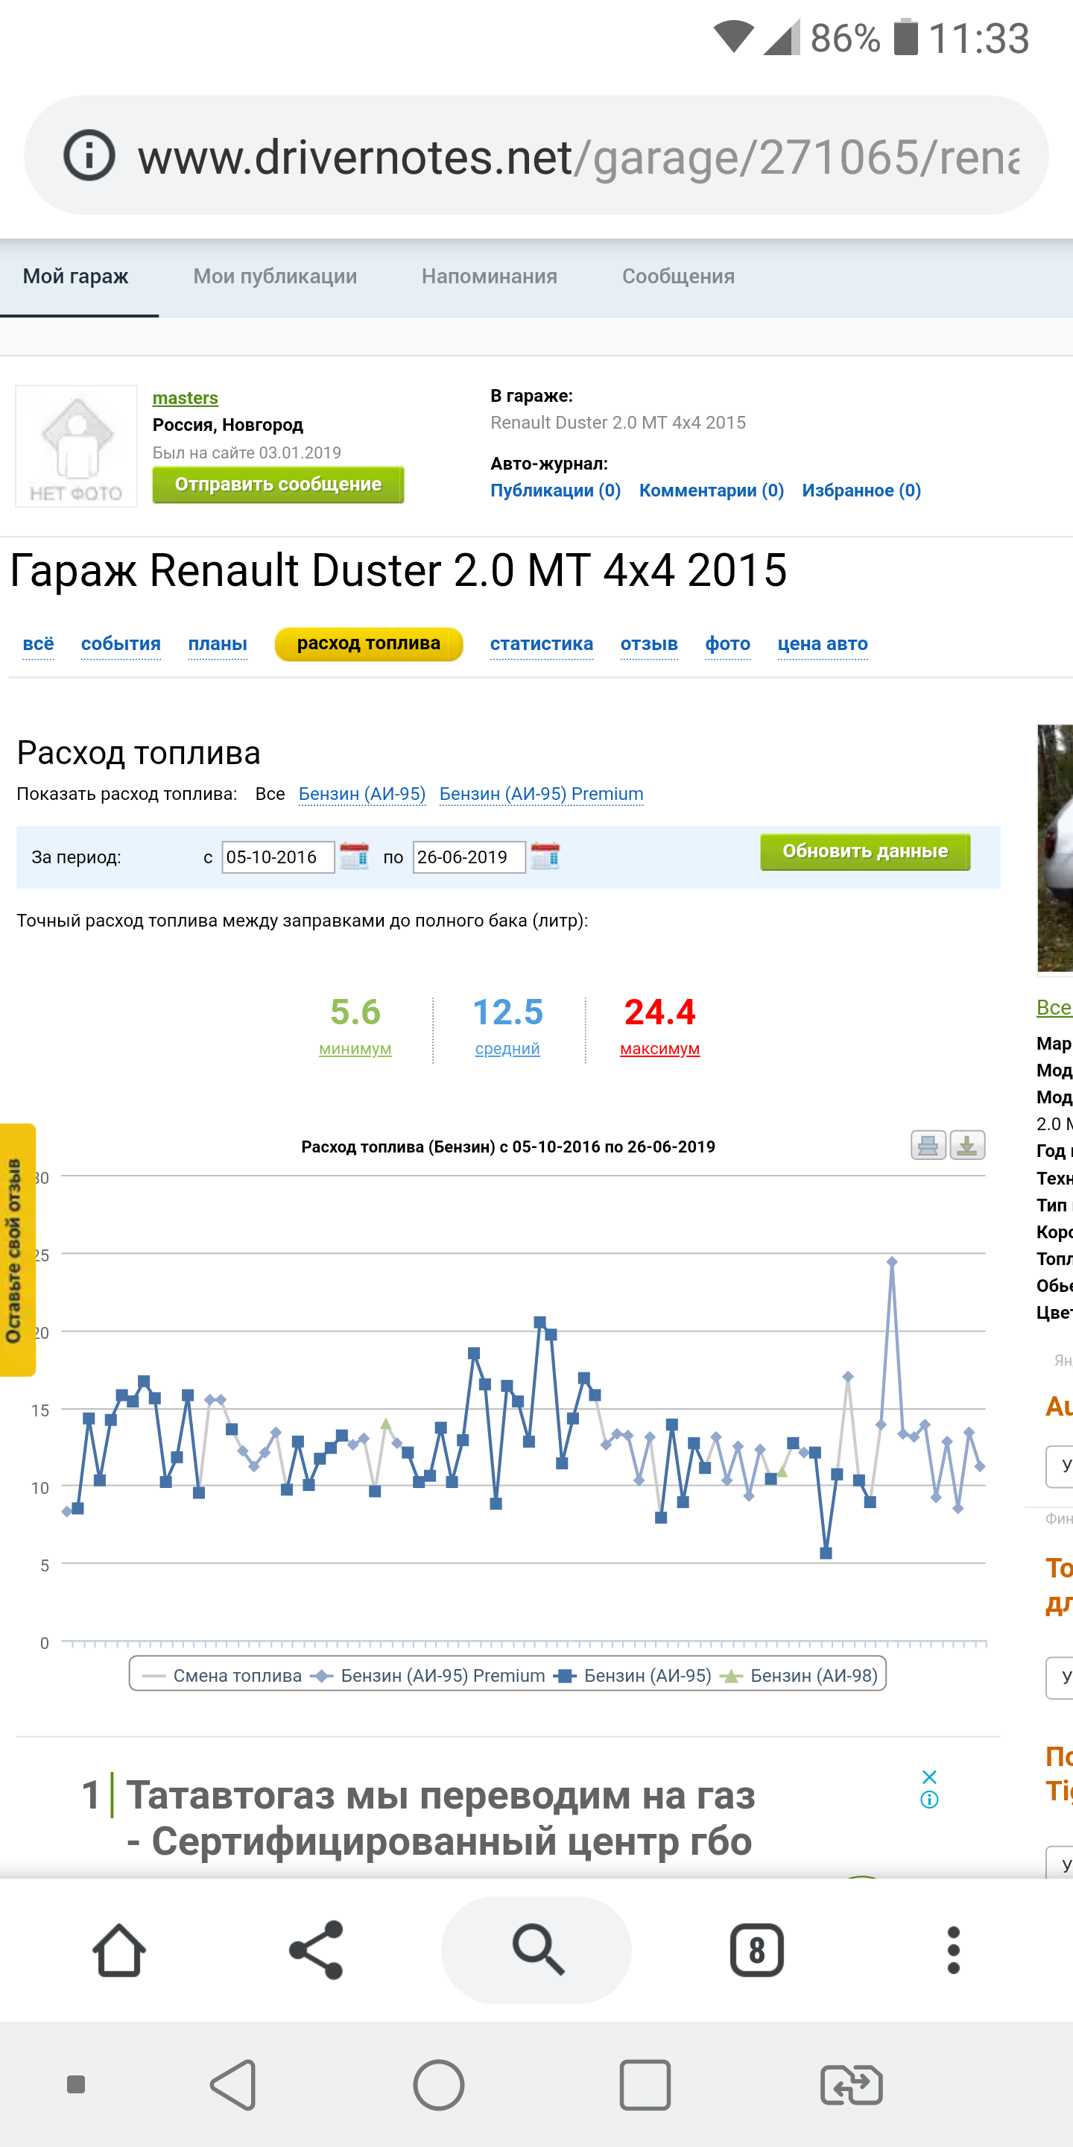Viewport: 1073px width, 2147px height.
Task: Open the Сообщения tab
Action: coord(678,277)
